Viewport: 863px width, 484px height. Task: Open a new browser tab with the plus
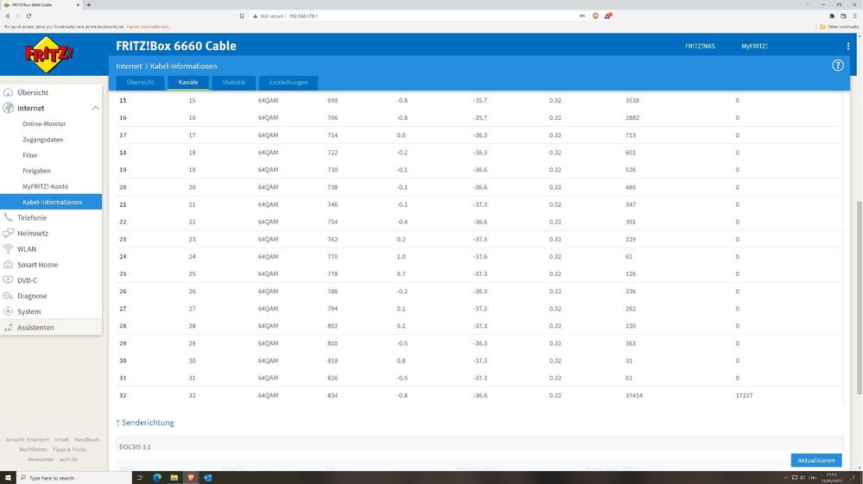(89, 5)
